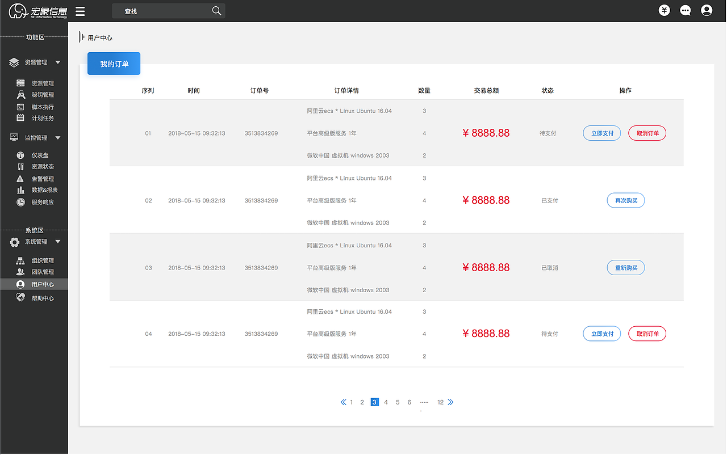
Task: Open 帮助中心 in the sidebar
Action: click(x=43, y=298)
